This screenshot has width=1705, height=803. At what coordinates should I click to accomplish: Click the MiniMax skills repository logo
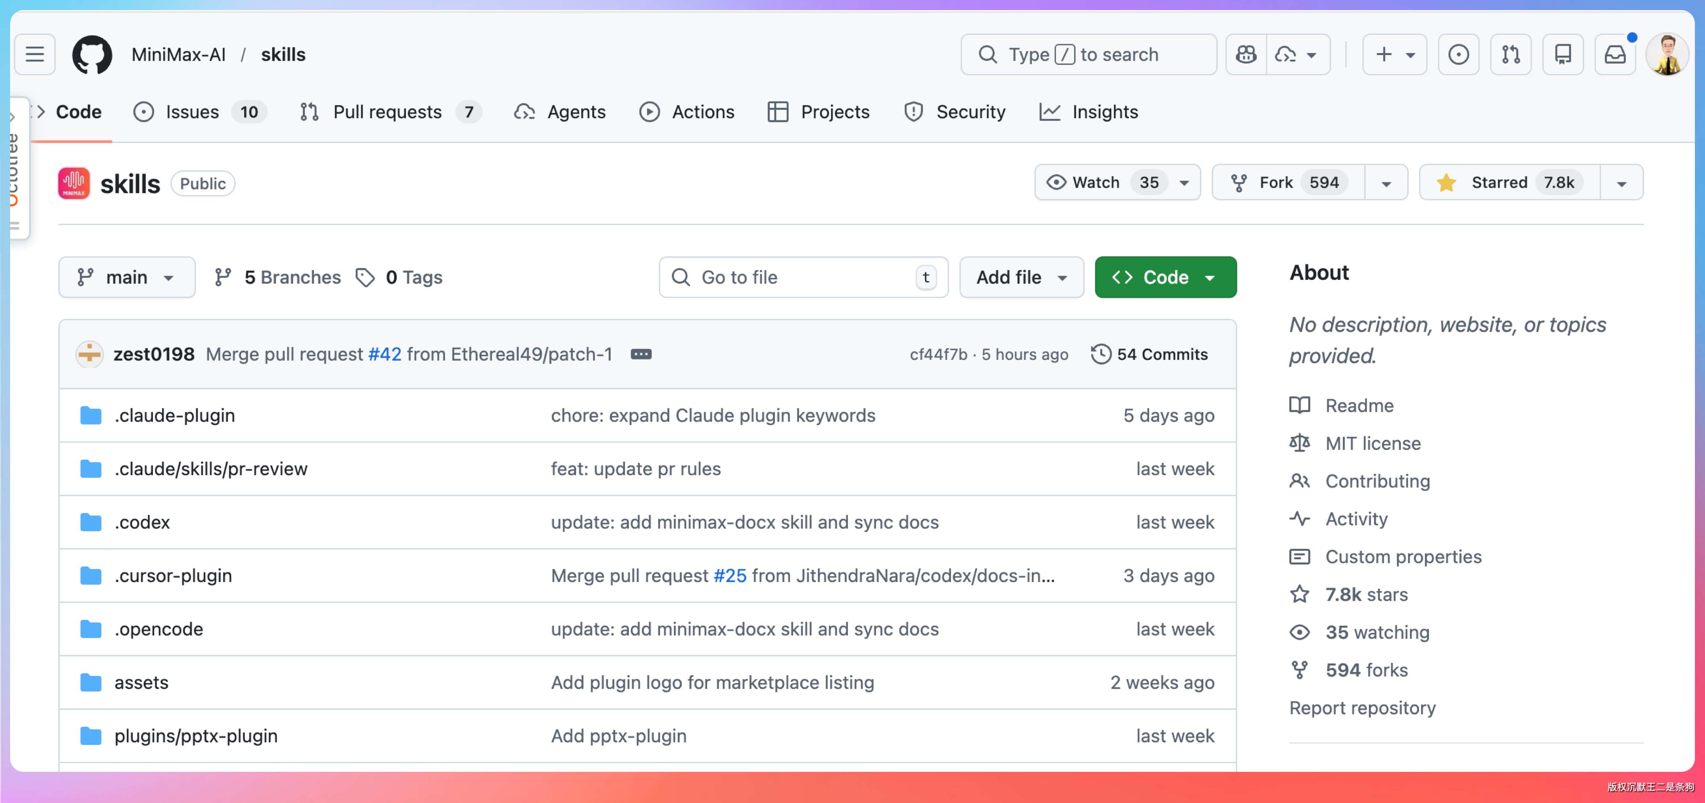click(74, 183)
